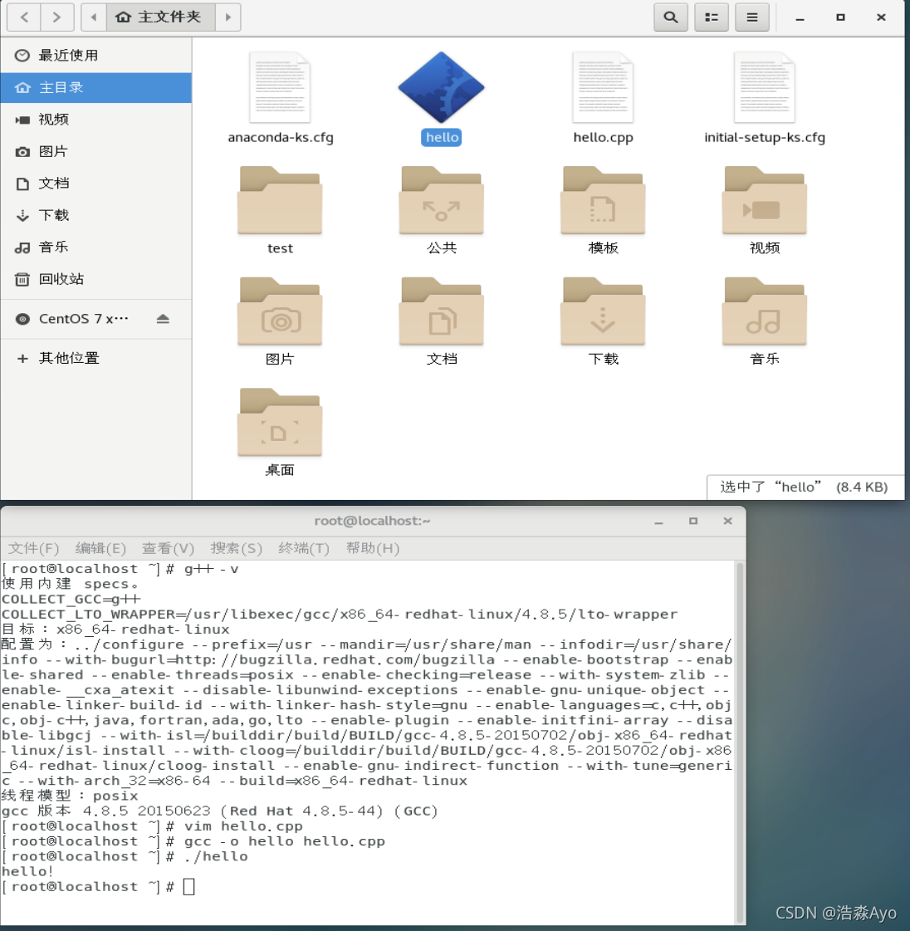Close the file manager window
This screenshot has height=931, width=910.
pyautogui.click(x=882, y=17)
